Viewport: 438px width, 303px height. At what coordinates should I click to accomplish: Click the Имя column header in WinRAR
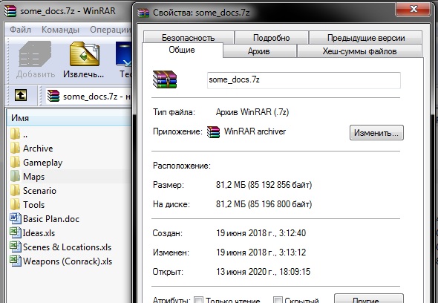(x=69, y=118)
